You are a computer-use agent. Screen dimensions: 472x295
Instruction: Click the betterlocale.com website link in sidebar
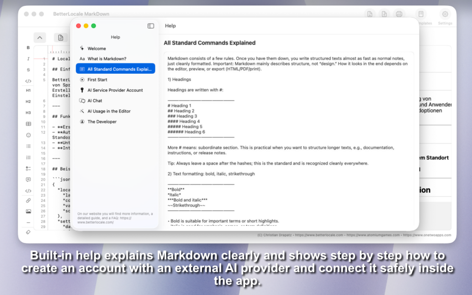click(95, 222)
